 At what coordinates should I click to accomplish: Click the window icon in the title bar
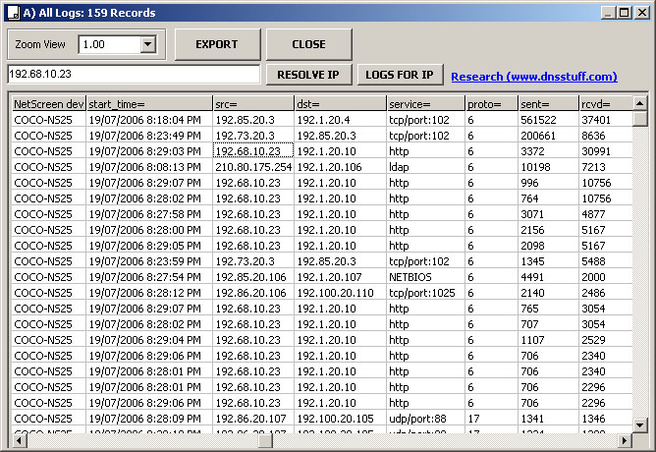pyautogui.click(x=14, y=13)
